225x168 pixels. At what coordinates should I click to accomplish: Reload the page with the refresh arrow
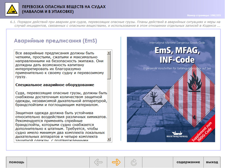(134, 162)
